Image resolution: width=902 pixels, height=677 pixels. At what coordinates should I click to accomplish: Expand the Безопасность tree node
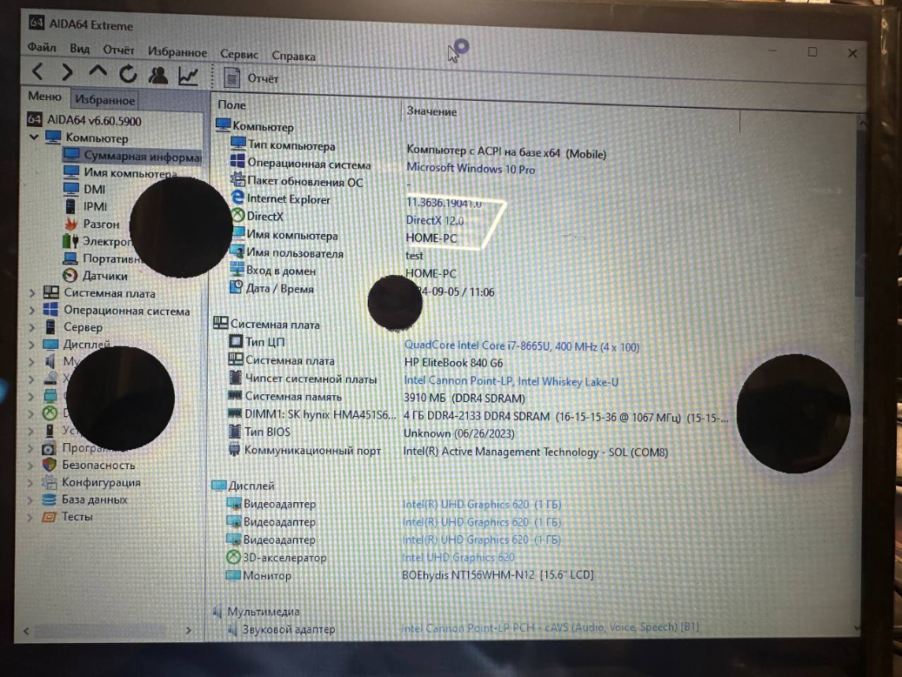click(x=30, y=466)
